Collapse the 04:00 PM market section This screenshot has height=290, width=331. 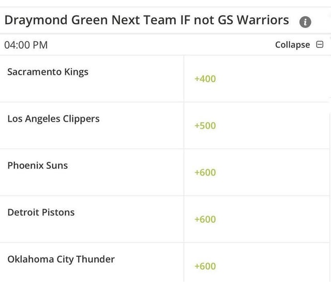point(293,45)
